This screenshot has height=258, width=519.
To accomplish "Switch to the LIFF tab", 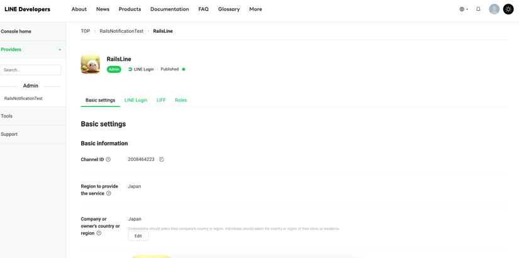I will pyautogui.click(x=161, y=100).
